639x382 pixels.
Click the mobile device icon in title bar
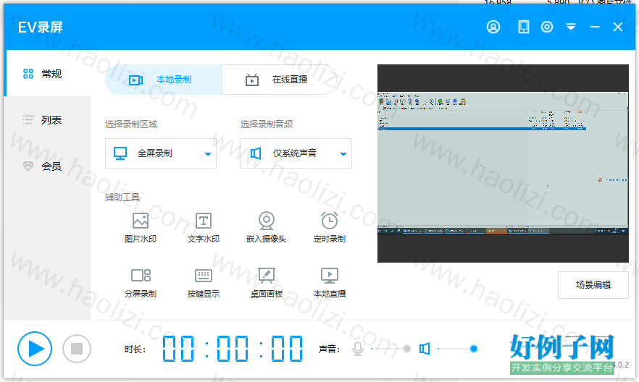tap(524, 27)
